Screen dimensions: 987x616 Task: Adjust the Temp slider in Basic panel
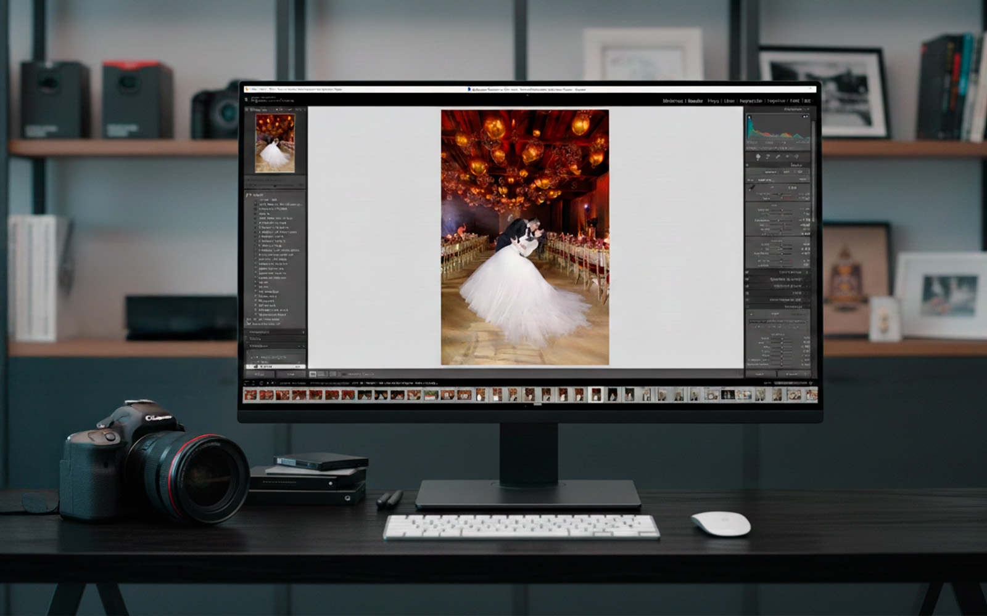(782, 194)
